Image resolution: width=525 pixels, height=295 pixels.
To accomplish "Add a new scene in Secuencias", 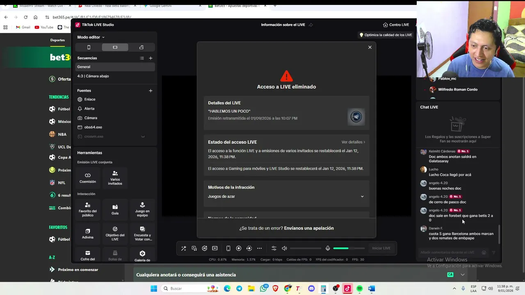I will pos(151,58).
